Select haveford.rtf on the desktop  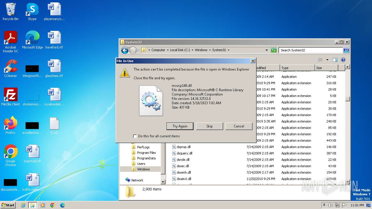pyautogui.click(x=54, y=40)
